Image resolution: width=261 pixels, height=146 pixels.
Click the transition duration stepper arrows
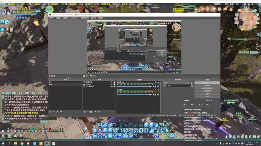[x=192, y=86]
